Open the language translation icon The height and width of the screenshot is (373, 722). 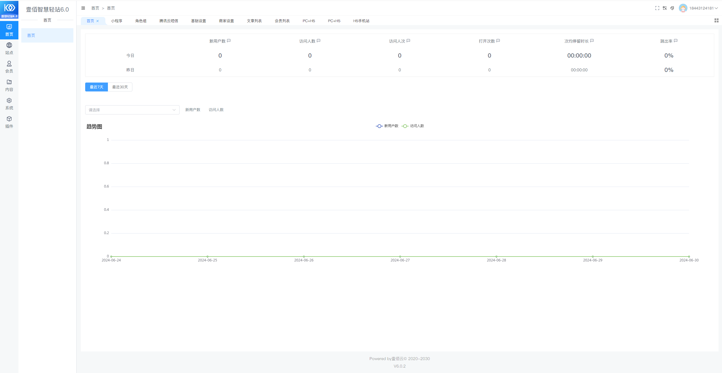664,8
